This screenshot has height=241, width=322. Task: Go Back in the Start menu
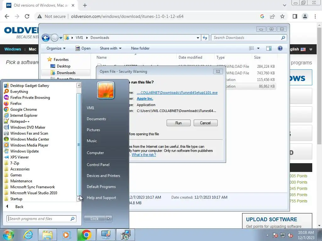19,207
